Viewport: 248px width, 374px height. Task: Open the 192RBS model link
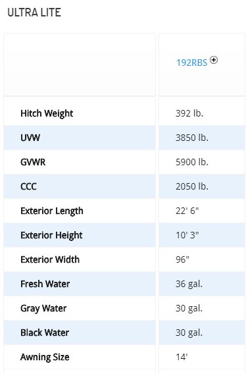(192, 63)
